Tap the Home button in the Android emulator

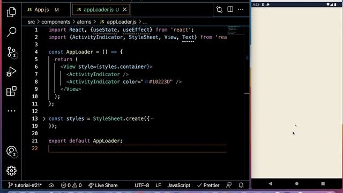point(296,183)
